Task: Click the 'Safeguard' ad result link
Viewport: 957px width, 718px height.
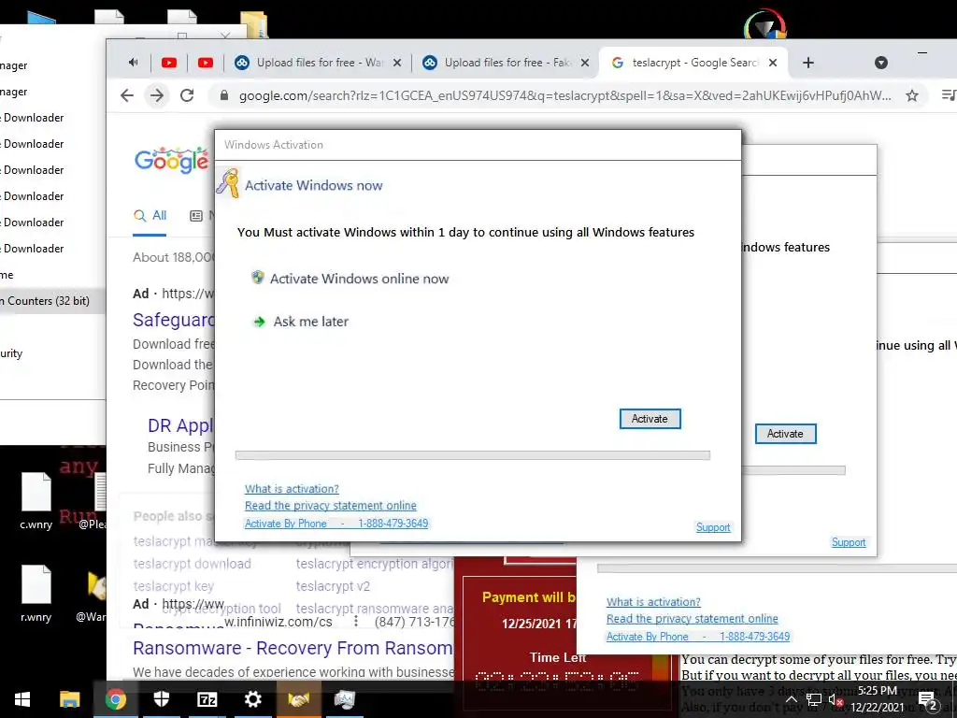Action: [x=174, y=320]
